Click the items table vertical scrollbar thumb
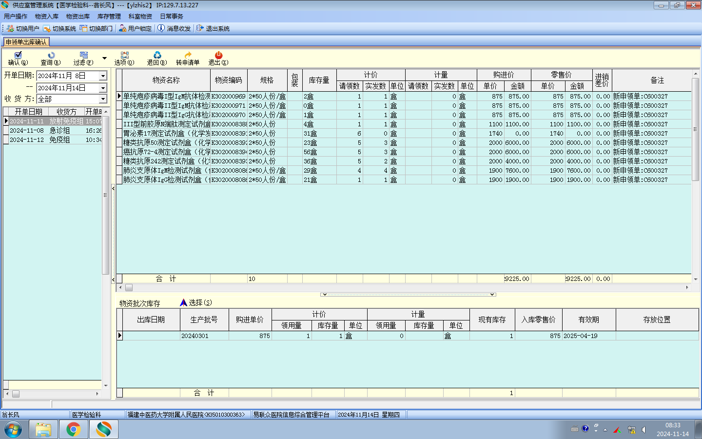Screen dimensions: 702x439 pyautogui.click(x=696, y=129)
